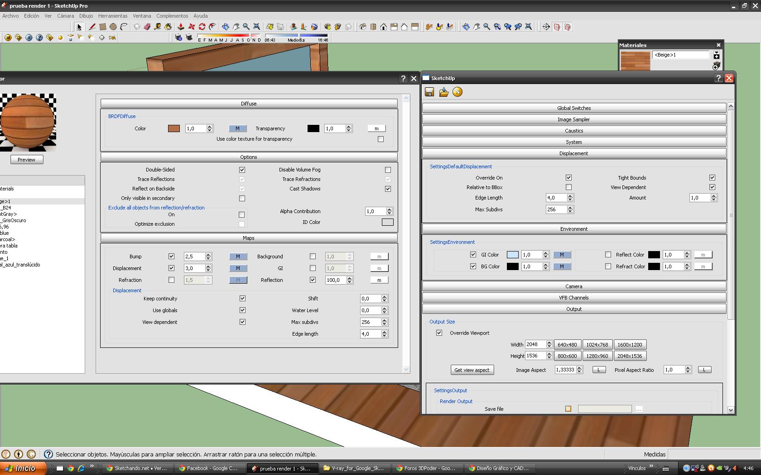Open the Complementos menu
The image size is (761, 475).
pos(172,16)
